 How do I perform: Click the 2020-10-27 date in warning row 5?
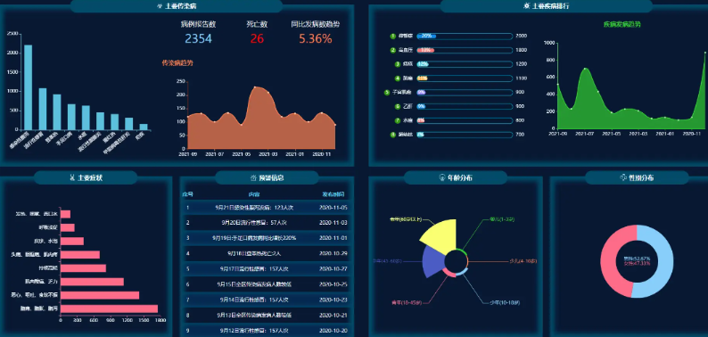point(333,268)
